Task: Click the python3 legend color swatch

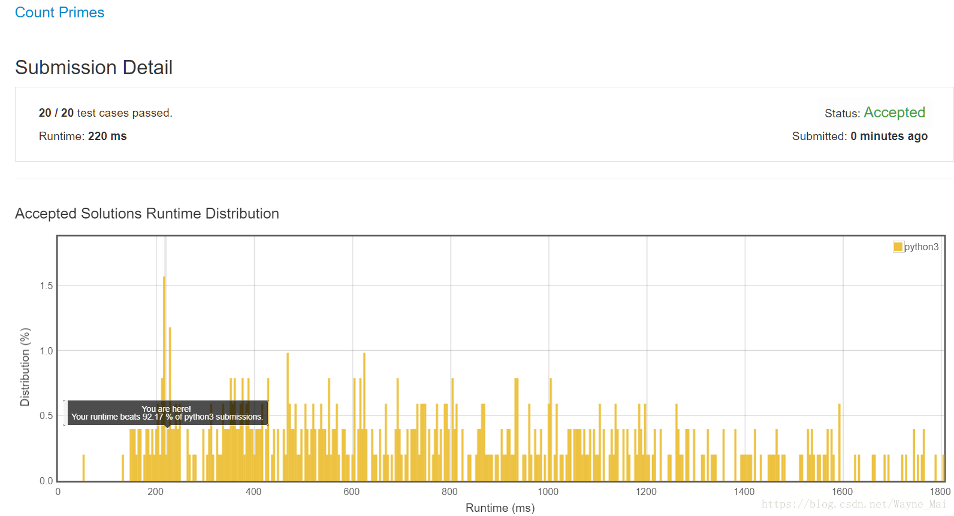Action: pyautogui.click(x=898, y=247)
